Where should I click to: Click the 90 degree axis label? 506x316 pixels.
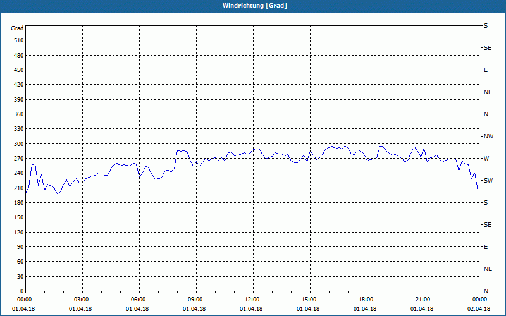point(20,247)
